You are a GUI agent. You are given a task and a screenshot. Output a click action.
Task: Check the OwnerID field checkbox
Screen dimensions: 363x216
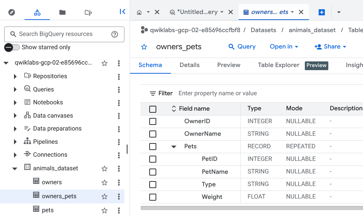153,121
